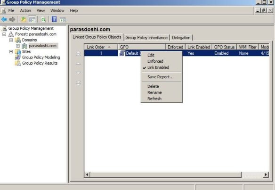Sort by the Enforced column header
Viewport: 275px width, 190px height.
coord(175,47)
